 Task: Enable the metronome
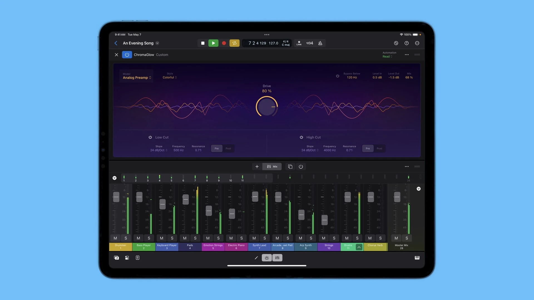pyautogui.click(x=320, y=43)
